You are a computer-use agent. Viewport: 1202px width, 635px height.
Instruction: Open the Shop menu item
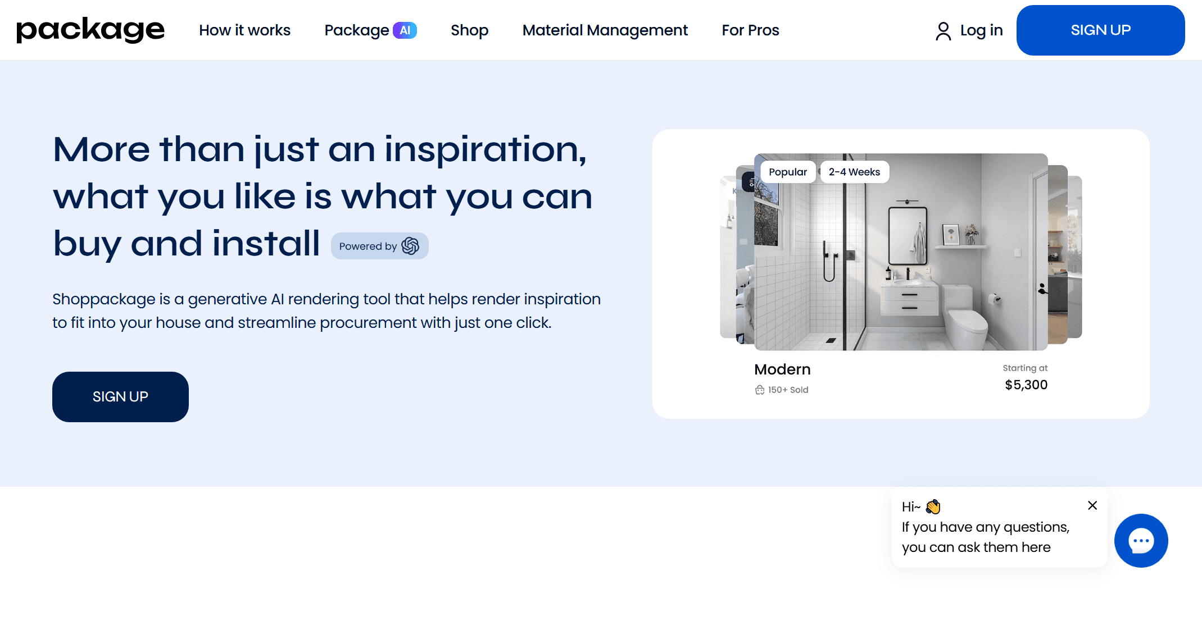[469, 30]
